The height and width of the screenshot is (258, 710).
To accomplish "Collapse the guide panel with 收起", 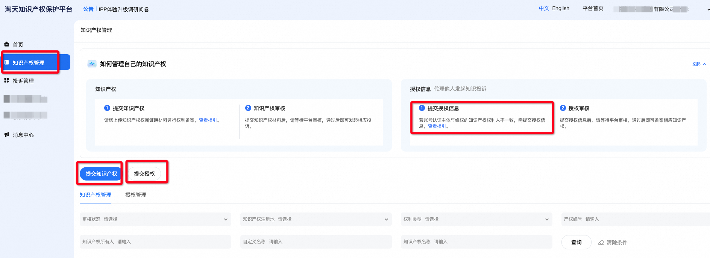I will point(699,64).
